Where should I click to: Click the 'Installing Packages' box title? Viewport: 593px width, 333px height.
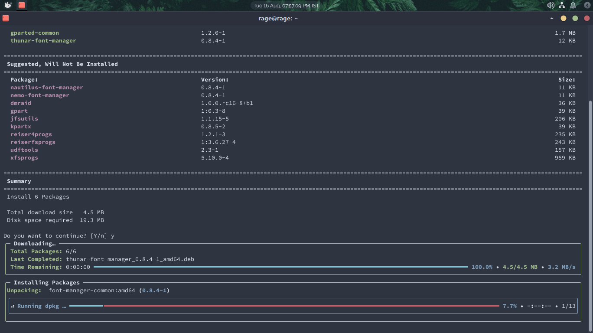tap(47, 283)
